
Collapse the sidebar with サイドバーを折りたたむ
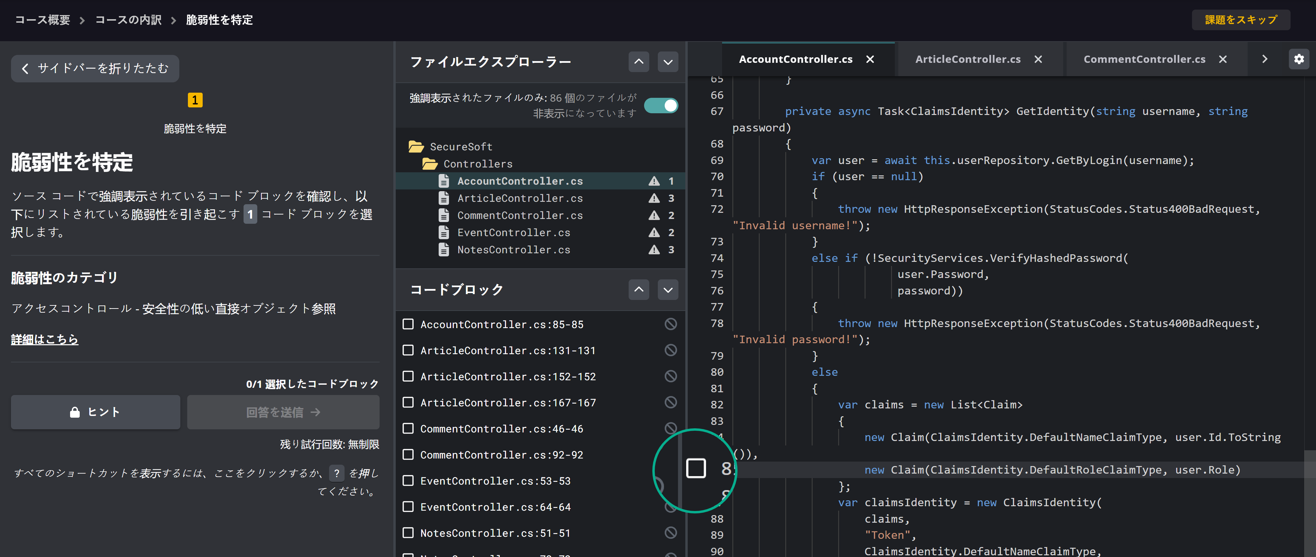95,68
